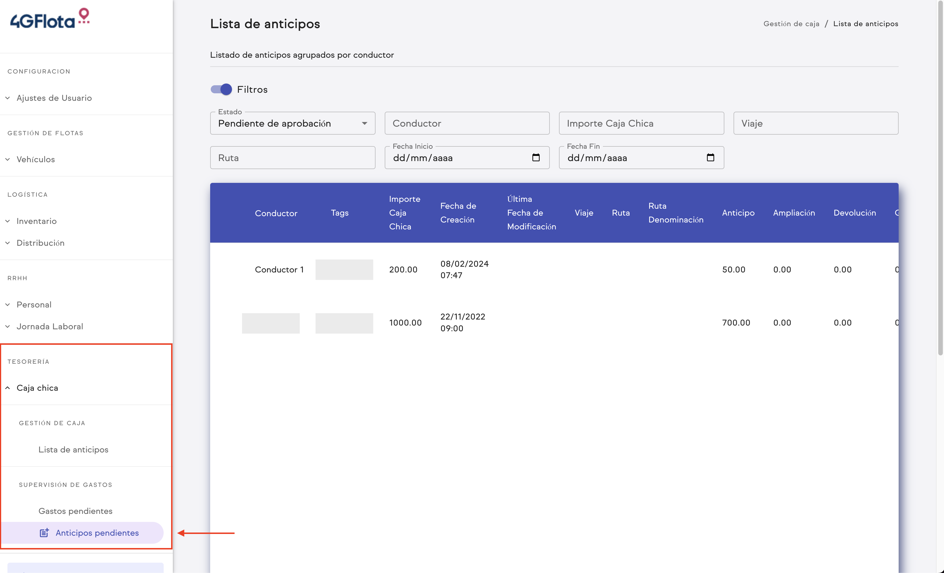Toggle the Filtros switch off
The height and width of the screenshot is (573, 944).
coord(221,89)
